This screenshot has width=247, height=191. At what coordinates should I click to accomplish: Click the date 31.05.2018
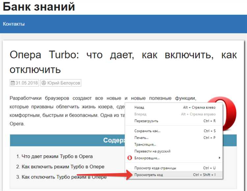tap(27, 83)
